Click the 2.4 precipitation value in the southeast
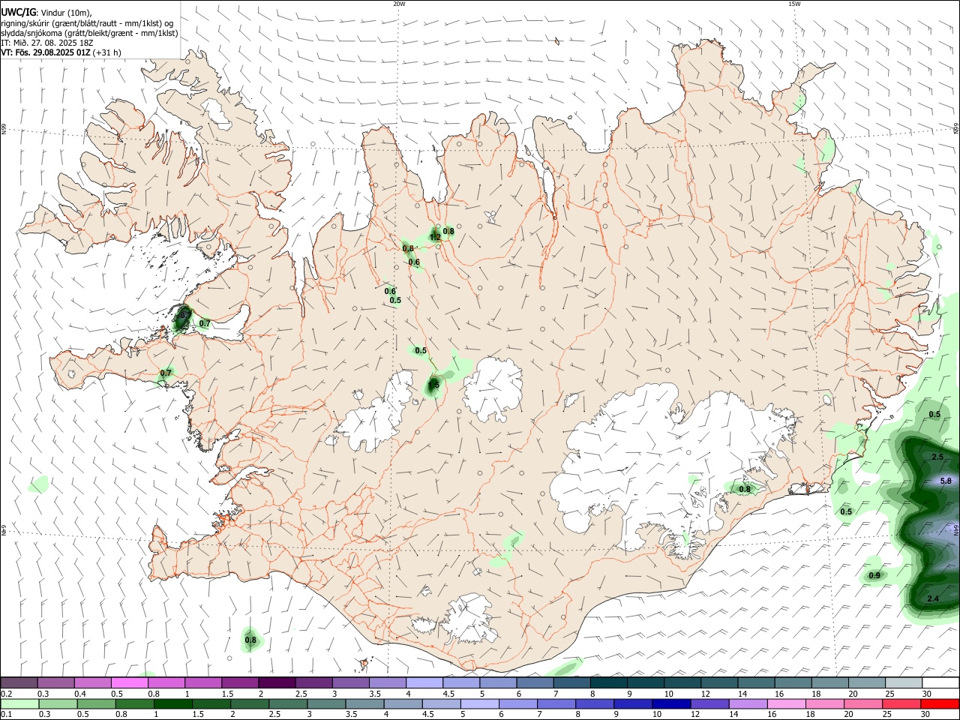The image size is (960, 720). (x=933, y=598)
